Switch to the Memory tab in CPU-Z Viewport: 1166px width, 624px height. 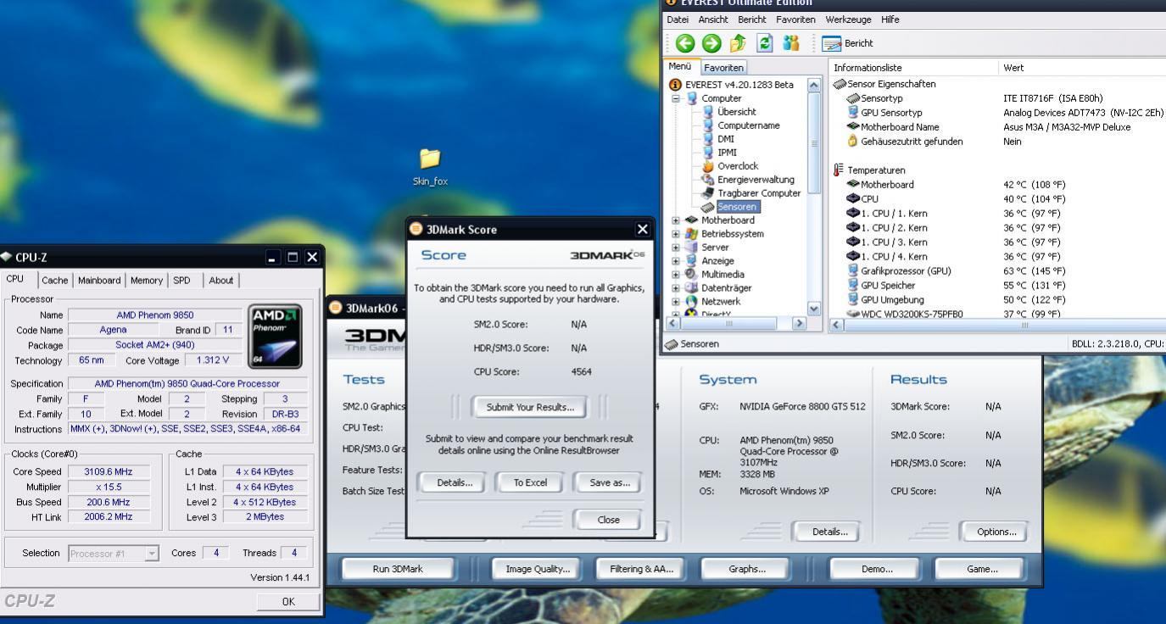(x=147, y=281)
